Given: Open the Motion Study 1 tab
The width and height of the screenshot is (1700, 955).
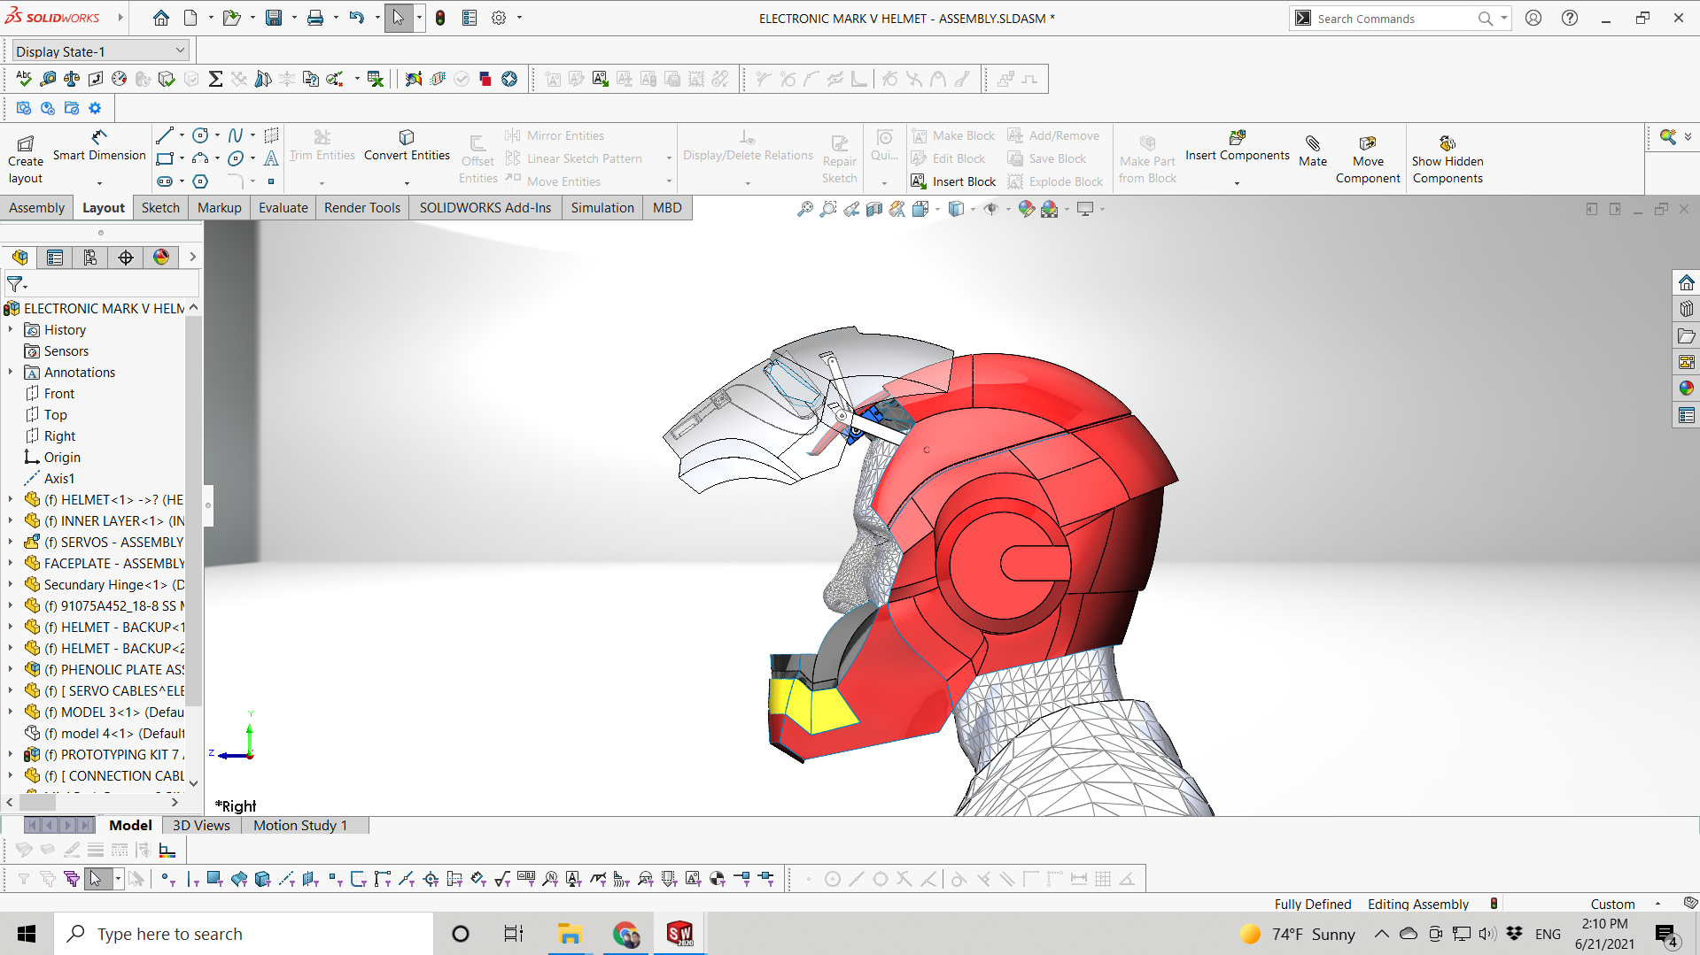Looking at the screenshot, I should click(x=299, y=826).
